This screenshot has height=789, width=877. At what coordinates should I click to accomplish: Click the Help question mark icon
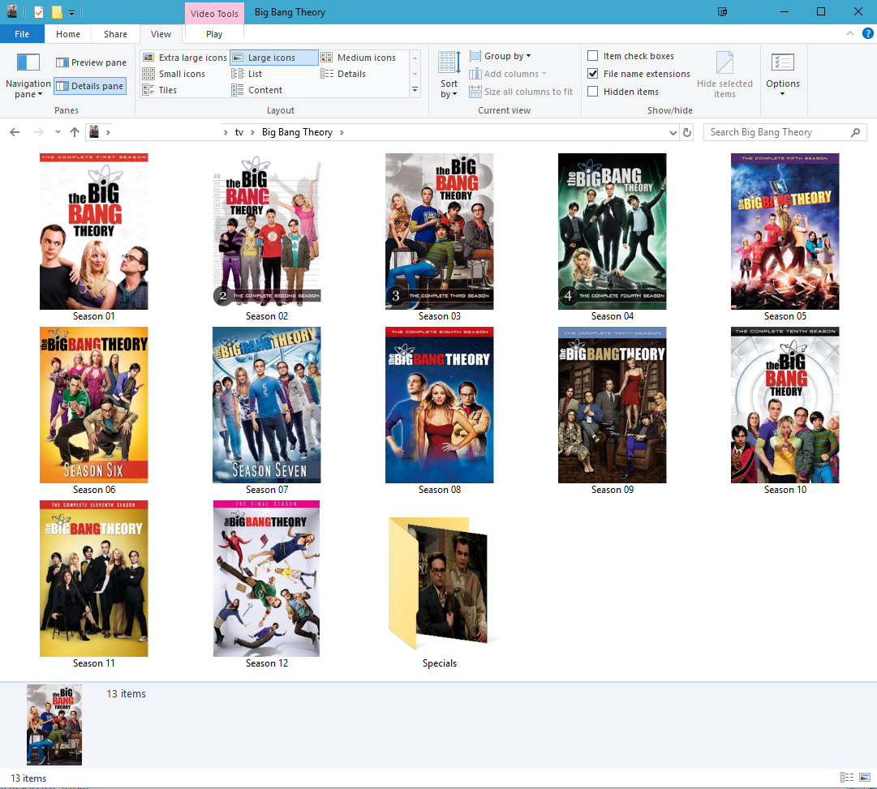point(867,33)
